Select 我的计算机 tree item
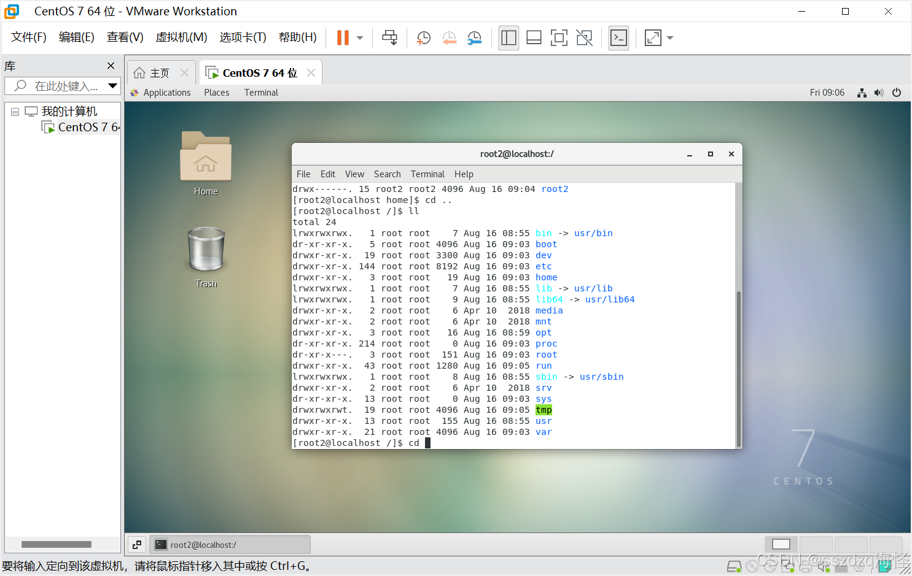912x576 pixels. [x=61, y=112]
